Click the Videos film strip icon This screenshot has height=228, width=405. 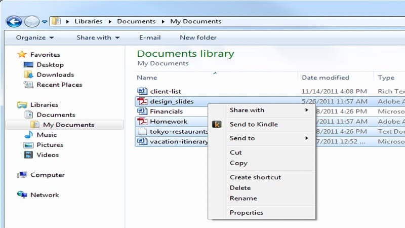pos(28,155)
